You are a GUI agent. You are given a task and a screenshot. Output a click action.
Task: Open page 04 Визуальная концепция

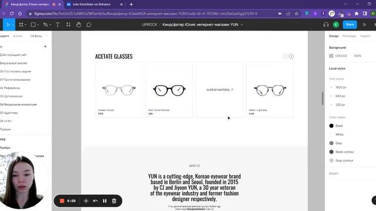(x=18, y=104)
